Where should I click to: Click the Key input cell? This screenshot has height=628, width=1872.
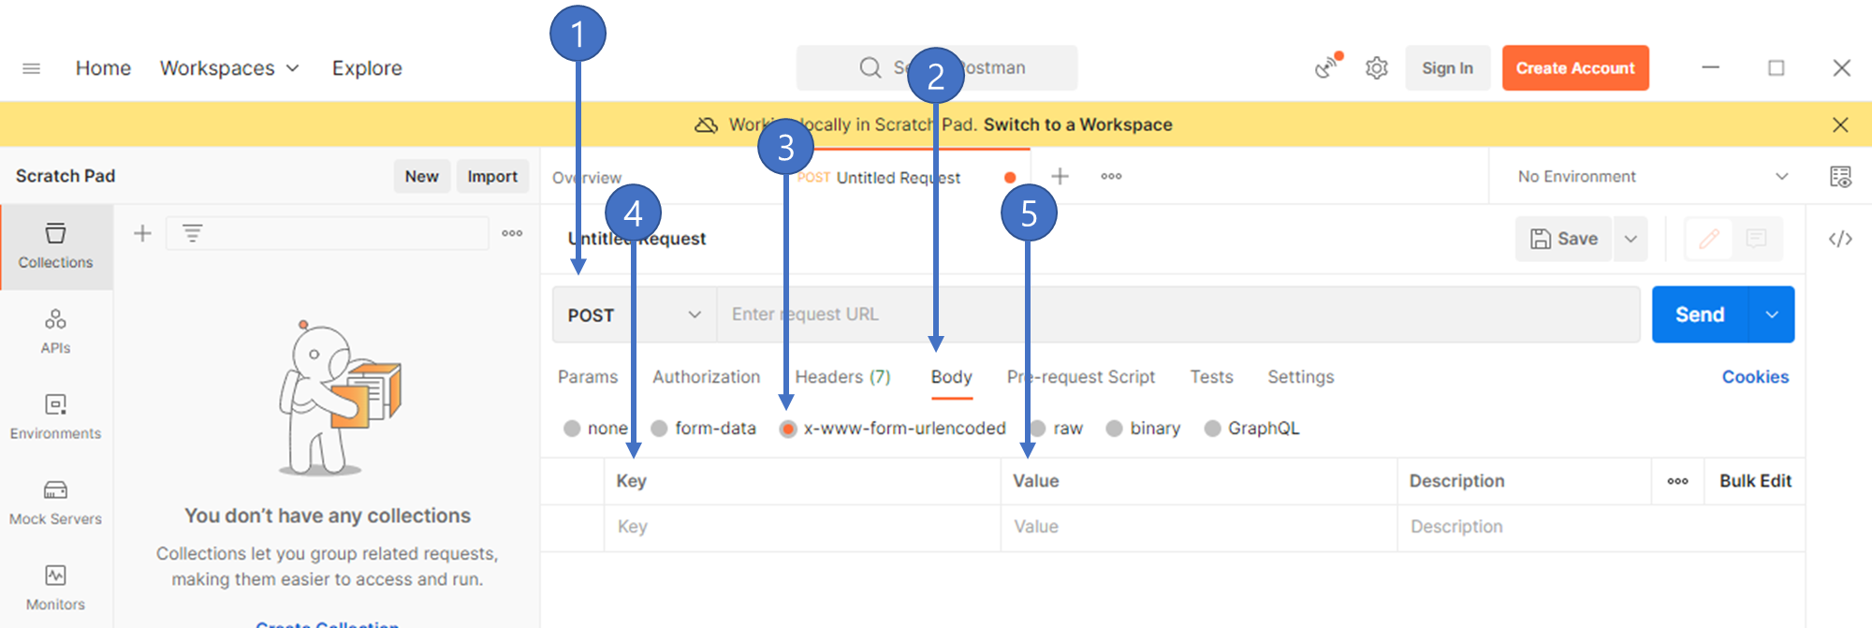click(x=802, y=527)
